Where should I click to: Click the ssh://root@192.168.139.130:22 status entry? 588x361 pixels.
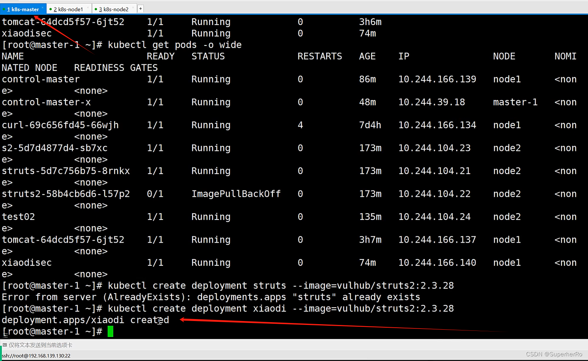[36, 356]
